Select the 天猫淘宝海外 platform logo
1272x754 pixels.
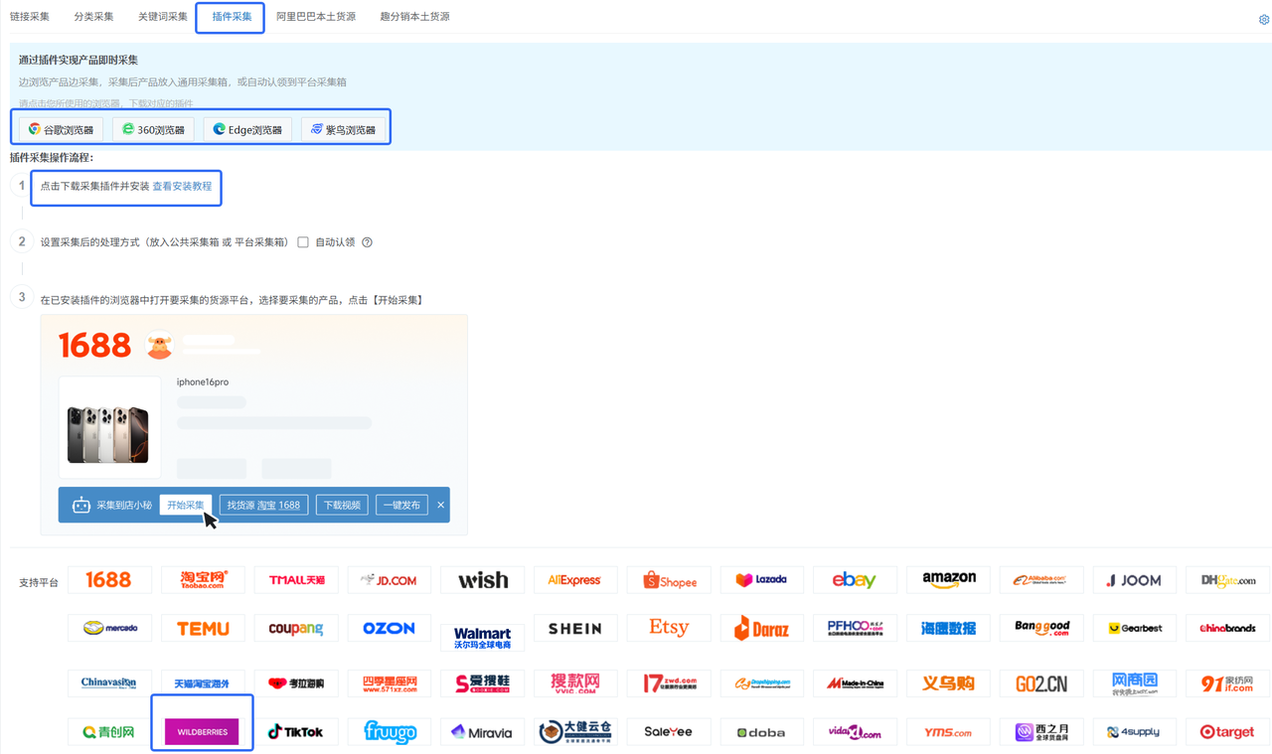coord(203,683)
